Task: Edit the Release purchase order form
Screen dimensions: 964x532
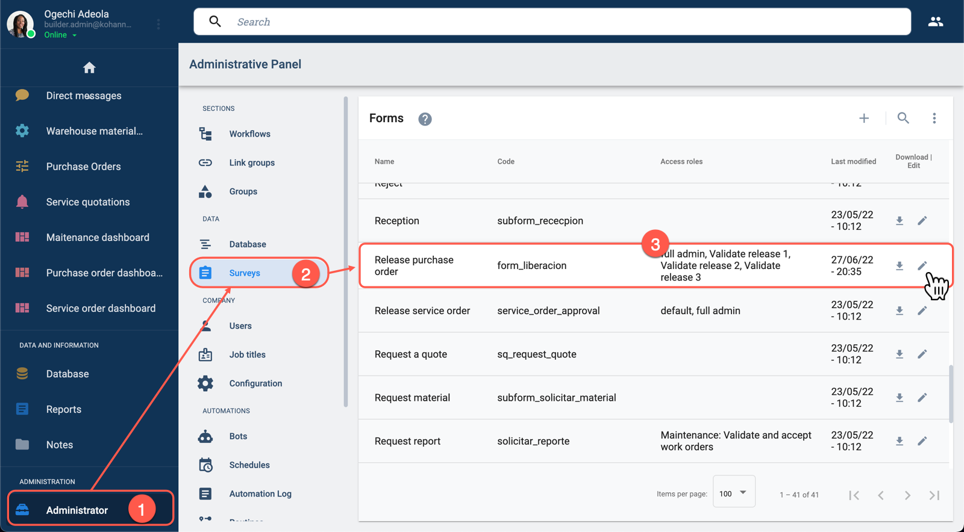Action: pyautogui.click(x=922, y=265)
